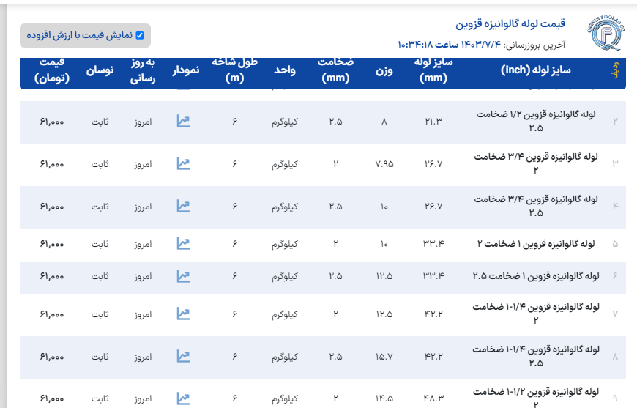Open chart icon for 3/4 inch thickness 2 pipe
The width and height of the screenshot is (637, 408).
click(183, 164)
